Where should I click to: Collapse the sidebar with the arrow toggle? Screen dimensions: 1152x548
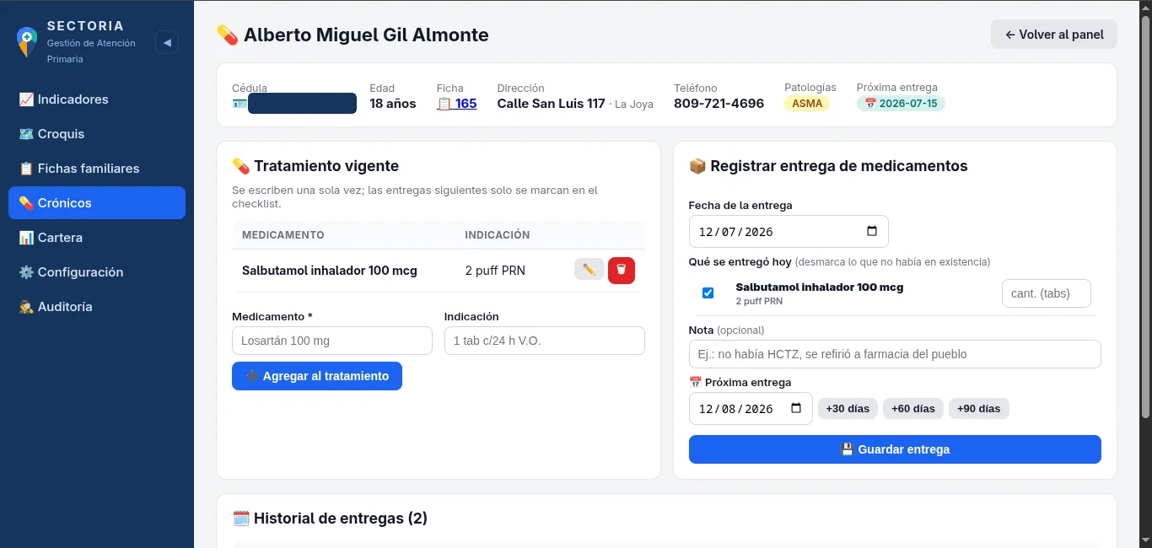pos(167,42)
